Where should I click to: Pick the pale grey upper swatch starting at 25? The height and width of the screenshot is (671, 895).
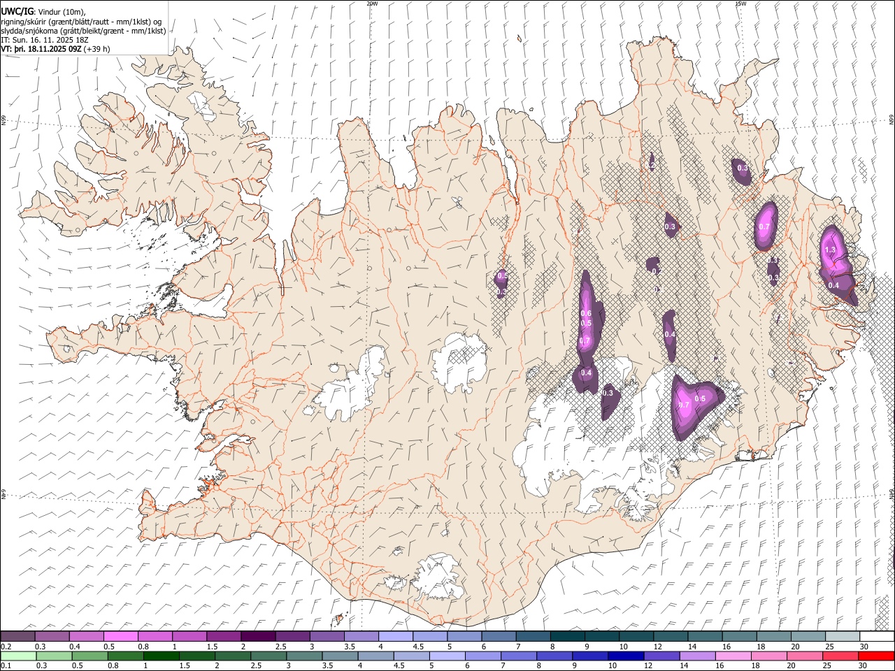843,637
